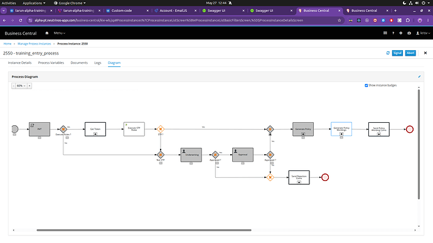The width and height of the screenshot is (433, 243).
Task: Click the Get Token subprocess node
Action: [95, 129]
